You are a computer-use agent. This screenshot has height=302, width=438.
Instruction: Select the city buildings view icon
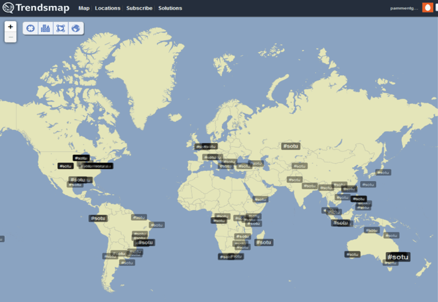[x=45, y=28]
